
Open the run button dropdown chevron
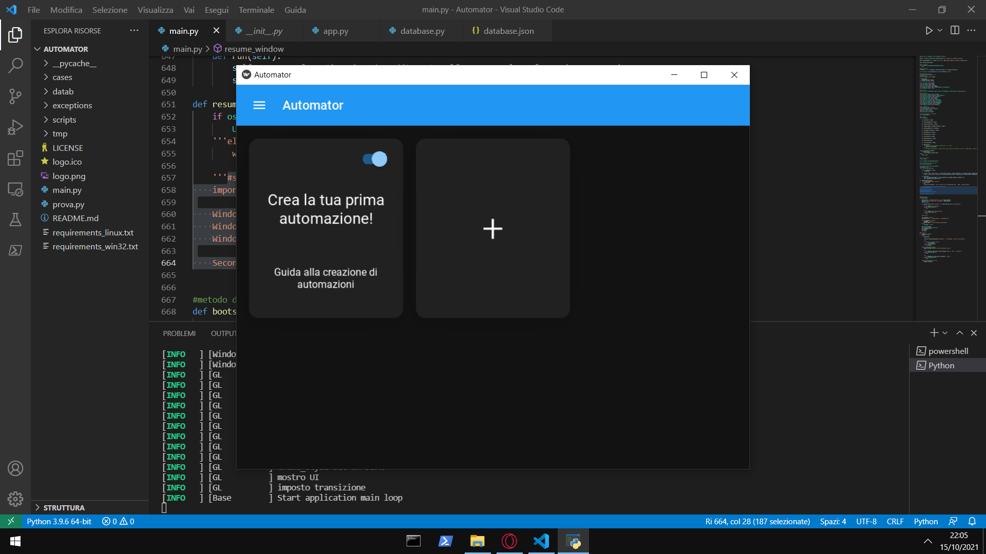(939, 30)
